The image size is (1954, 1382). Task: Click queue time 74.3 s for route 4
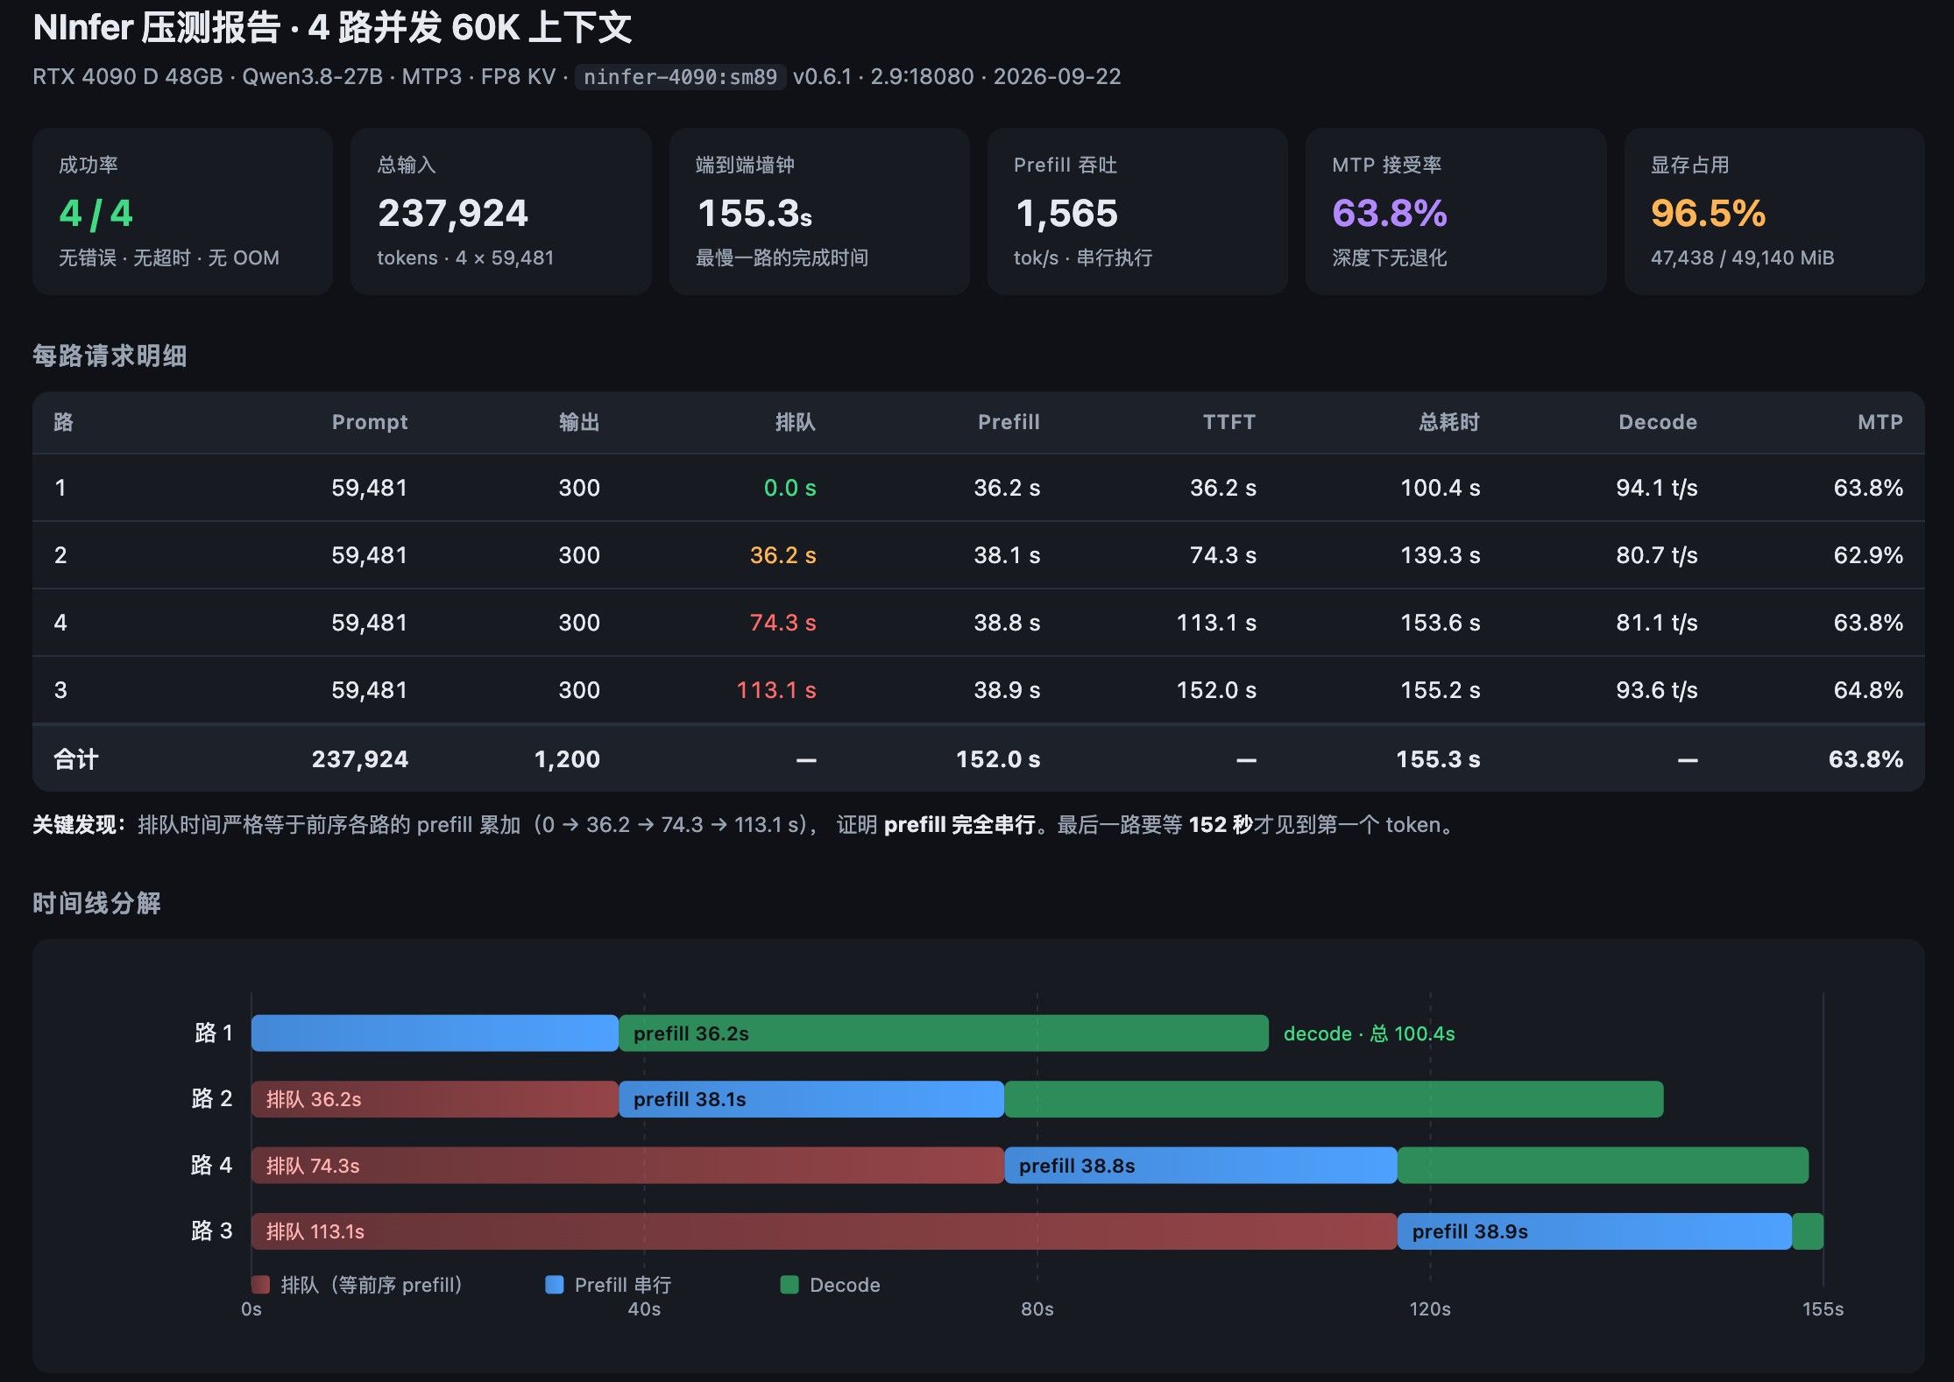782,623
